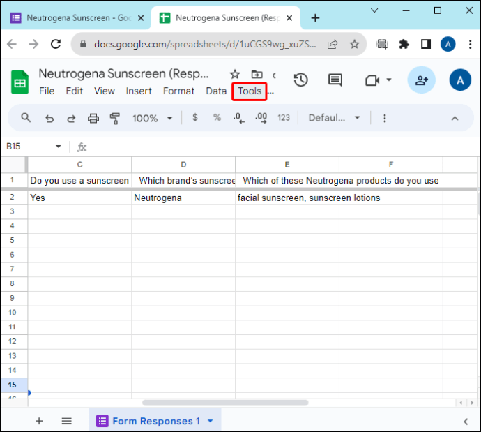Open the Google Sheets home icon
The image size is (481, 432).
coord(20,82)
